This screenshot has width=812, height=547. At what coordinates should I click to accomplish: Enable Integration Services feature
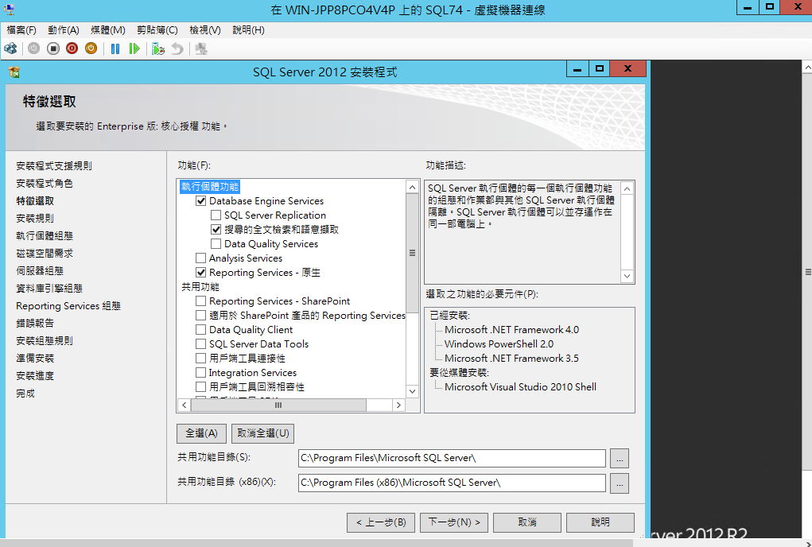(x=201, y=373)
